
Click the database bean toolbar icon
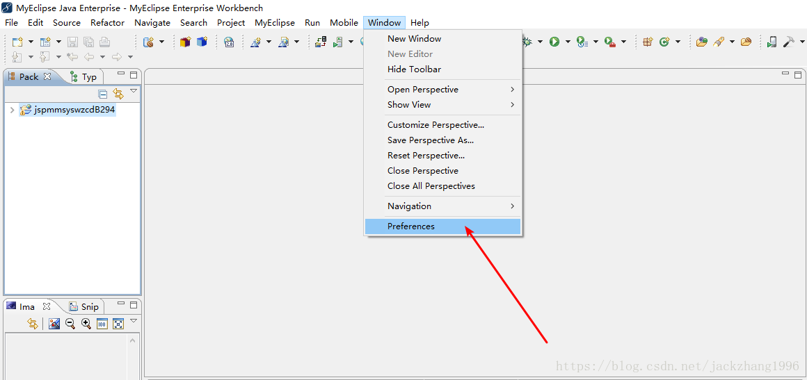148,42
